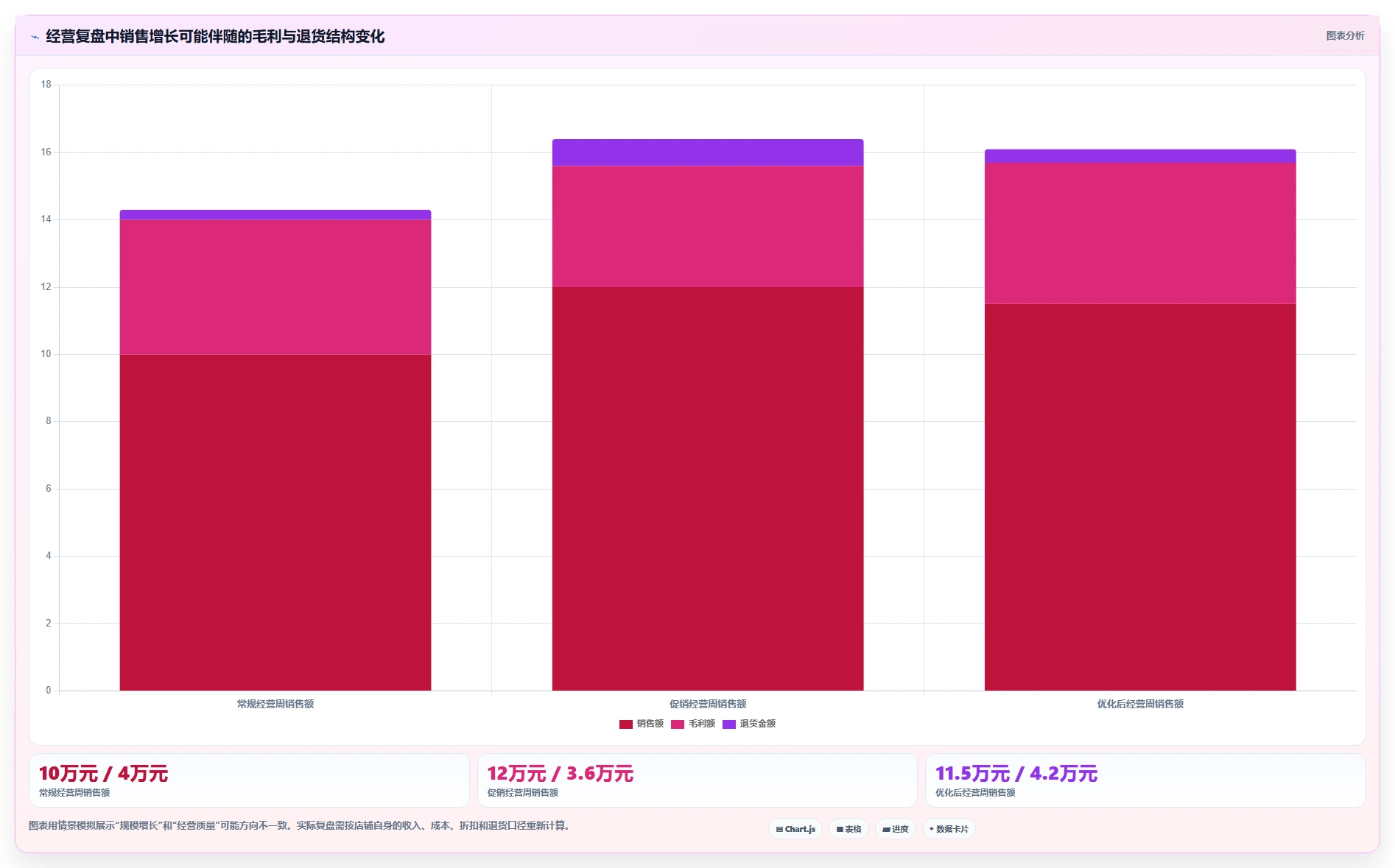Click the 促销经营周销售额 caption in the stat card

click(x=523, y=793)
